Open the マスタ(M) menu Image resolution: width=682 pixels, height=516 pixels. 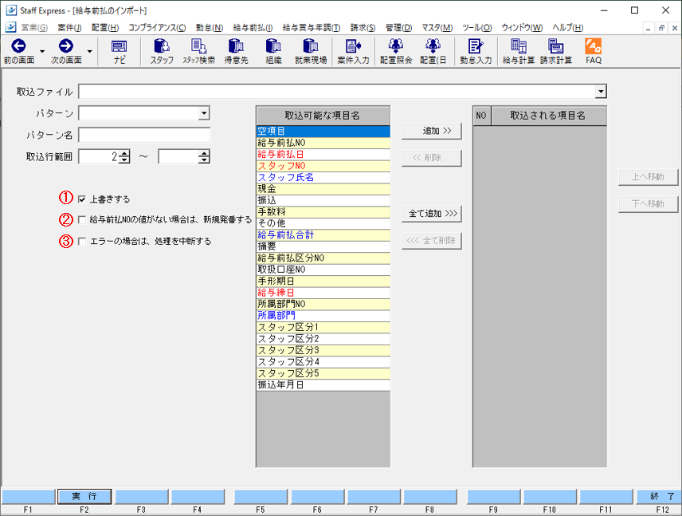[437, 27]
